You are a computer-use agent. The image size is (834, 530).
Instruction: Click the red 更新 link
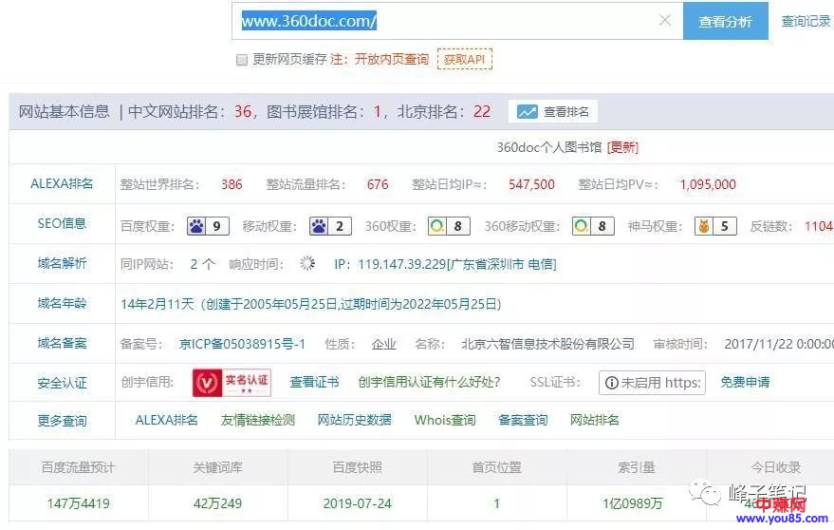click(622, 147)
